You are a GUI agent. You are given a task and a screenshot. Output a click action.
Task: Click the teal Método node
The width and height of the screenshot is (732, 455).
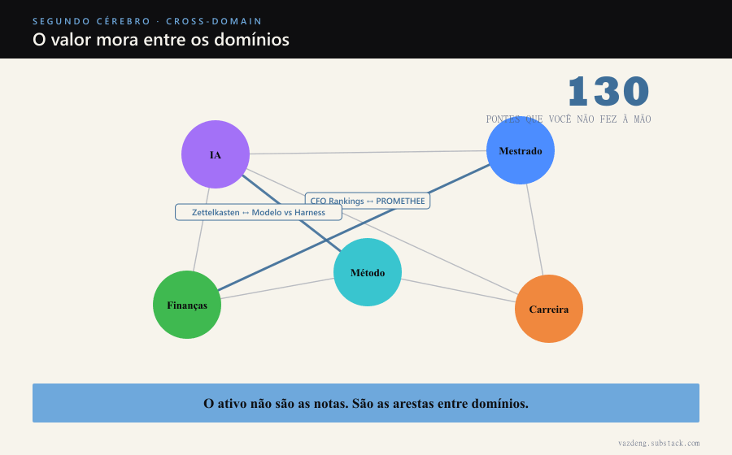point(368,272)
